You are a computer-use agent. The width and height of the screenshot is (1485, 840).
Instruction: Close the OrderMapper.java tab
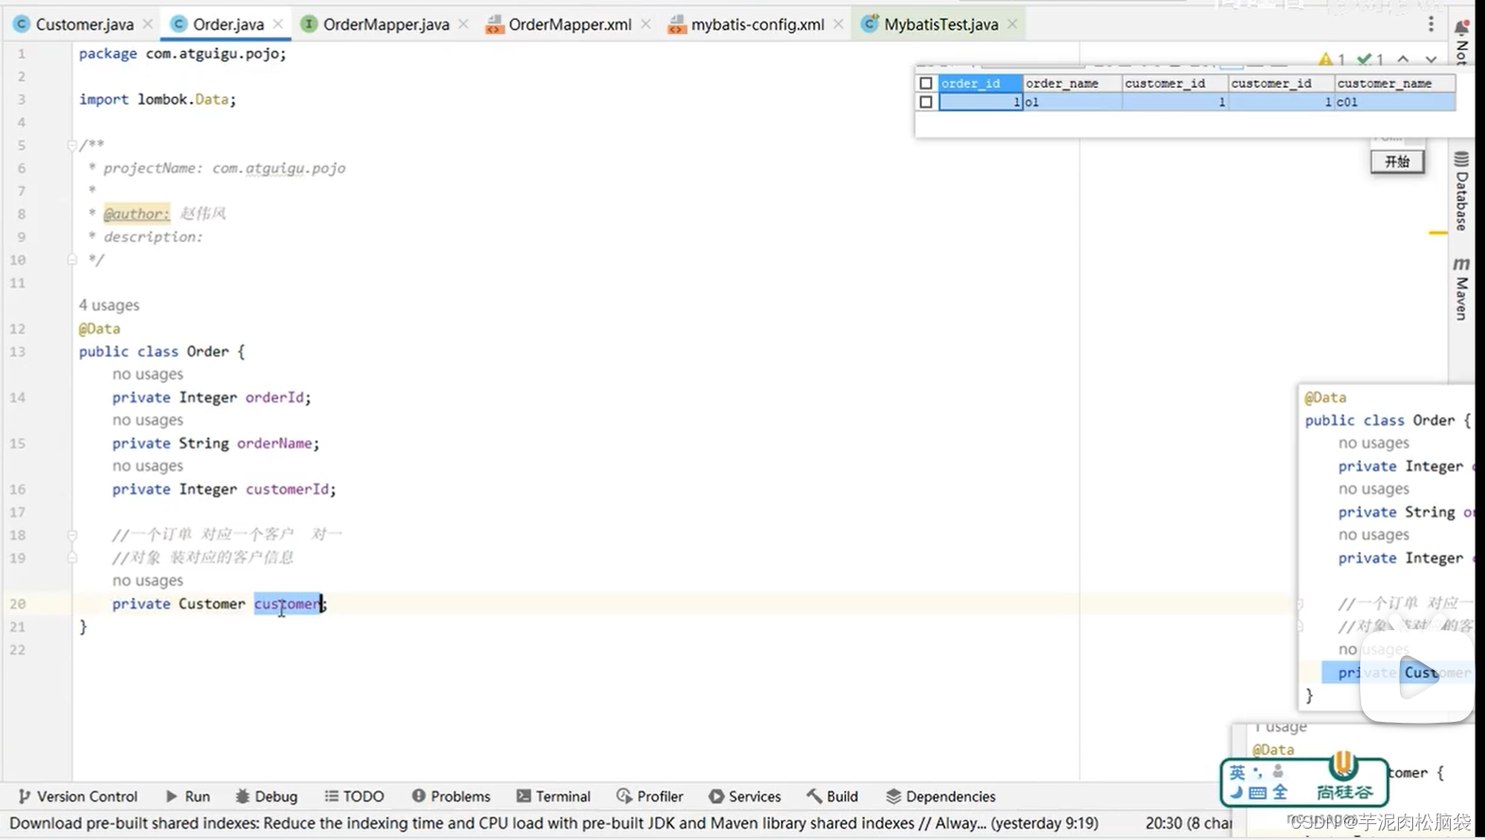pyautogui.click(x=463, y=25)
